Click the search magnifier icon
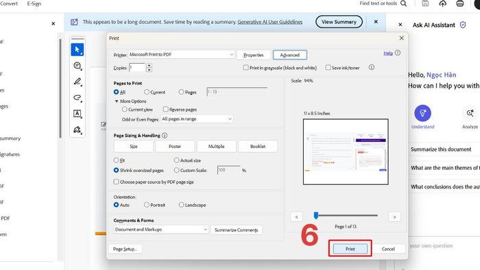480x270 pixels. 404,3
